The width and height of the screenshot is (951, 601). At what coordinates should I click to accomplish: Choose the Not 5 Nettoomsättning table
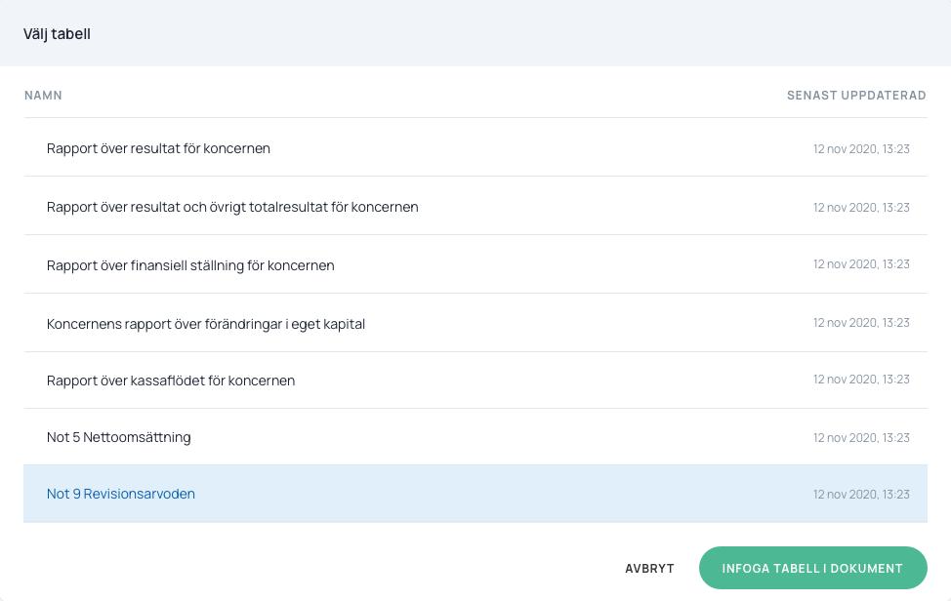118,437
